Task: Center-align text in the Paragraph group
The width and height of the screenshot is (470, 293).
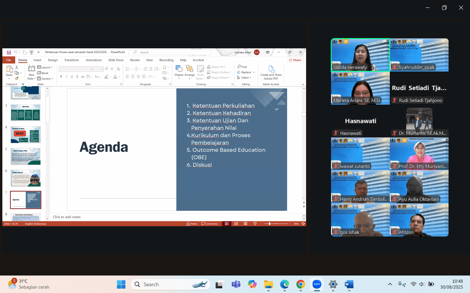Action: click(x=133, y=76)
